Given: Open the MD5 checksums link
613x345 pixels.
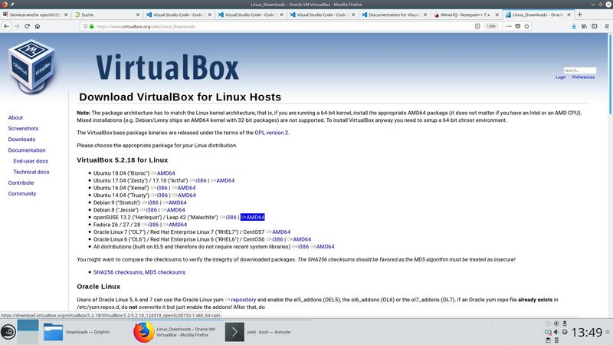Looking at the screenshot, I should (165, 272).
